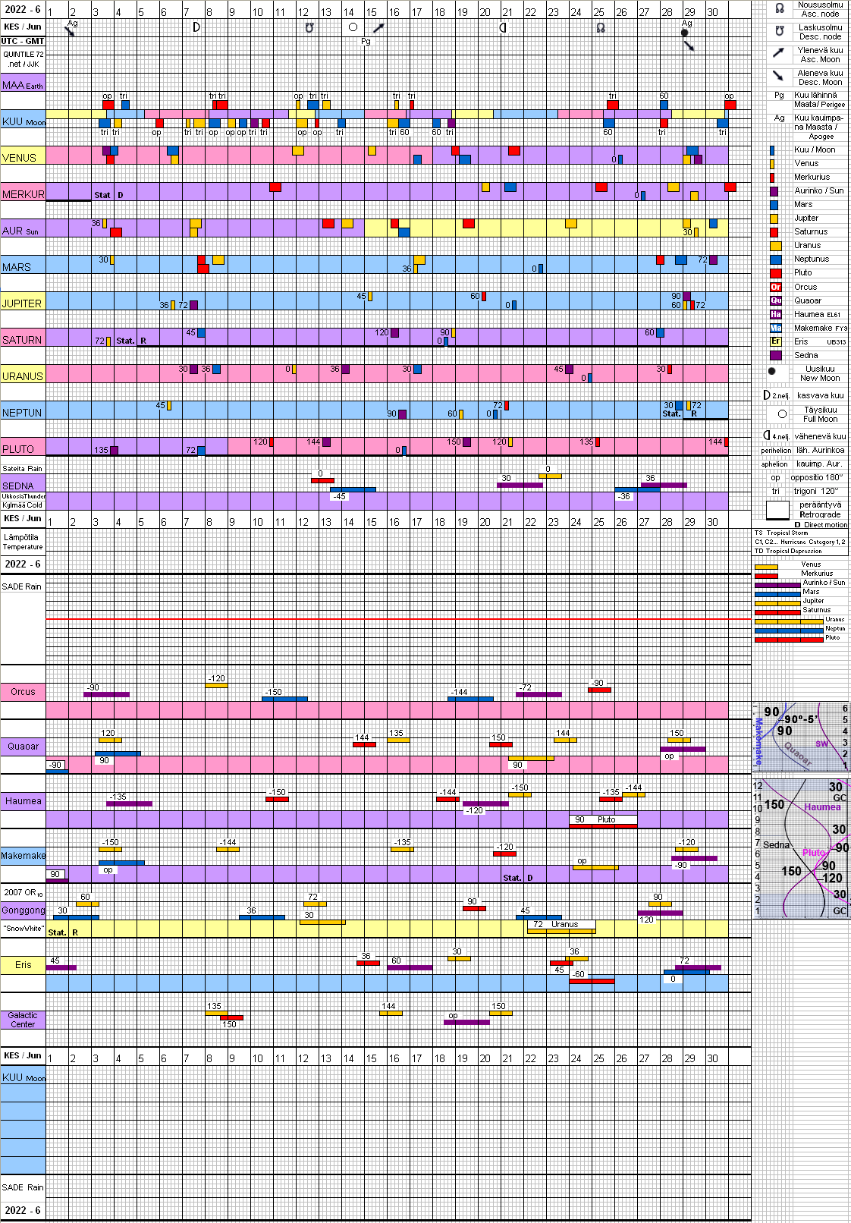This screenshot has height=1223, width=851.
Task: Open the Haumea Pluto Sedna curve thumbnail
Action: coord(801,848)
